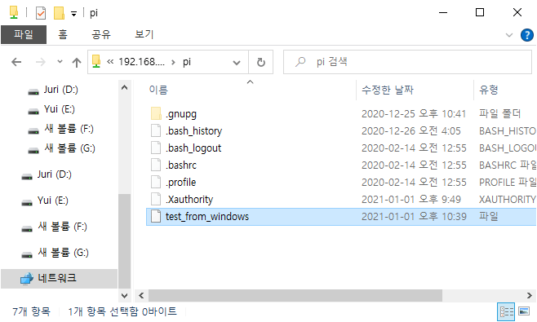The width and height of the screenshot is (537, 322).
Task: Click the address bar network location icon
Action: (96, 62)
